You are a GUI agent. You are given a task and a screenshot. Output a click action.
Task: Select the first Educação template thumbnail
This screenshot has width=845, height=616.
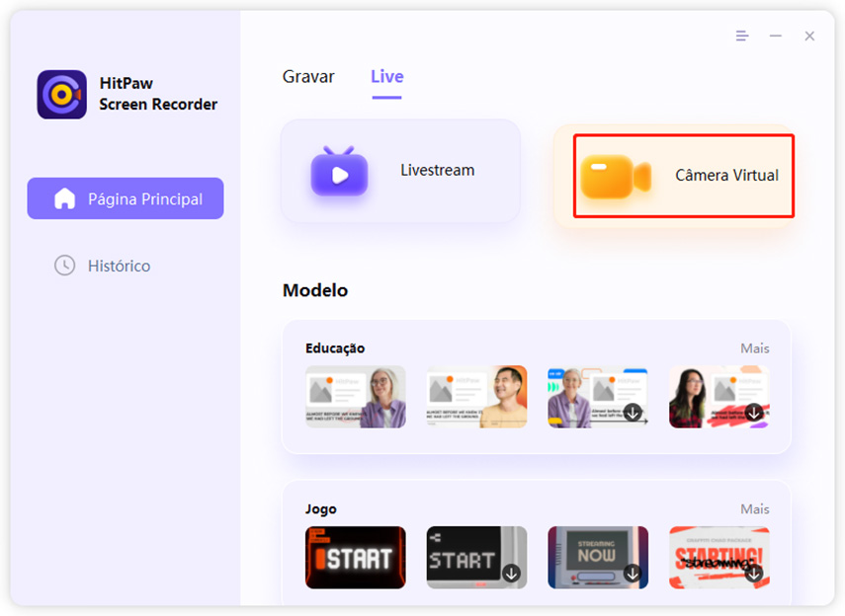coord(355,397)
